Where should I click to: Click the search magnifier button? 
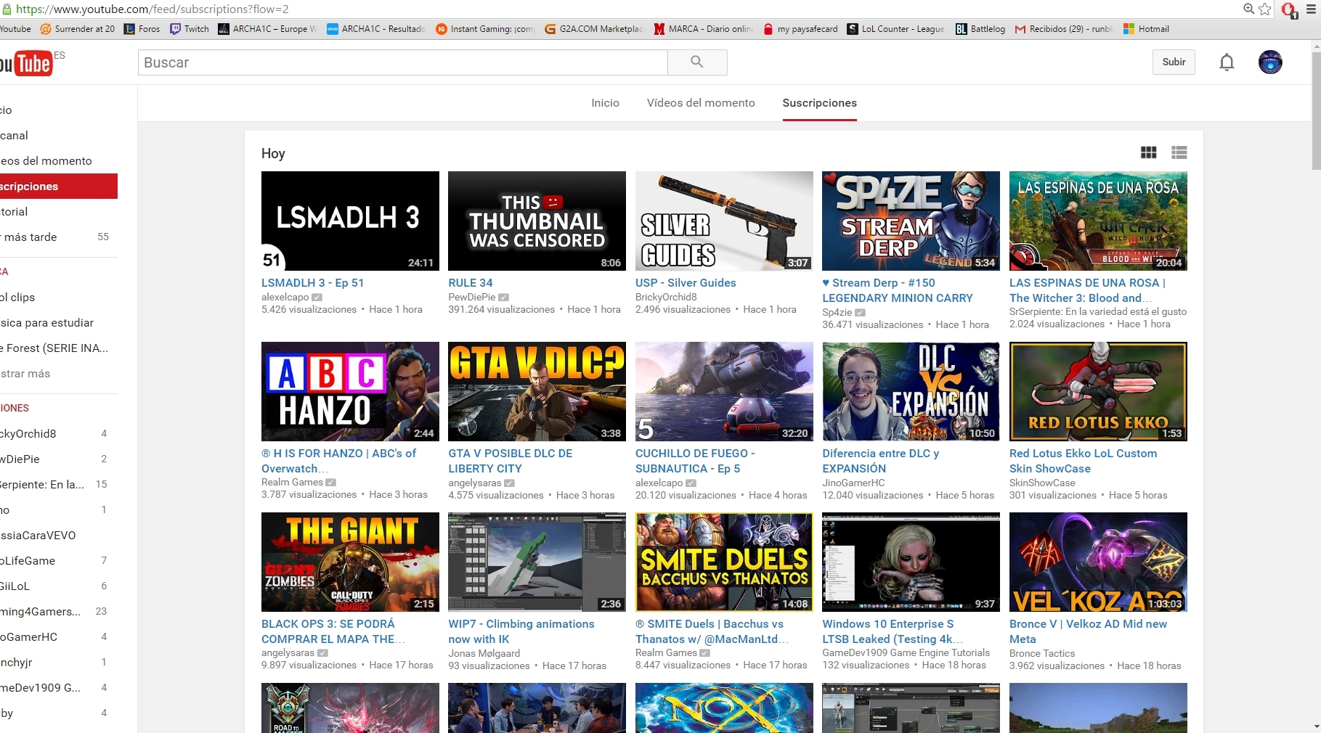click(697, 62)
